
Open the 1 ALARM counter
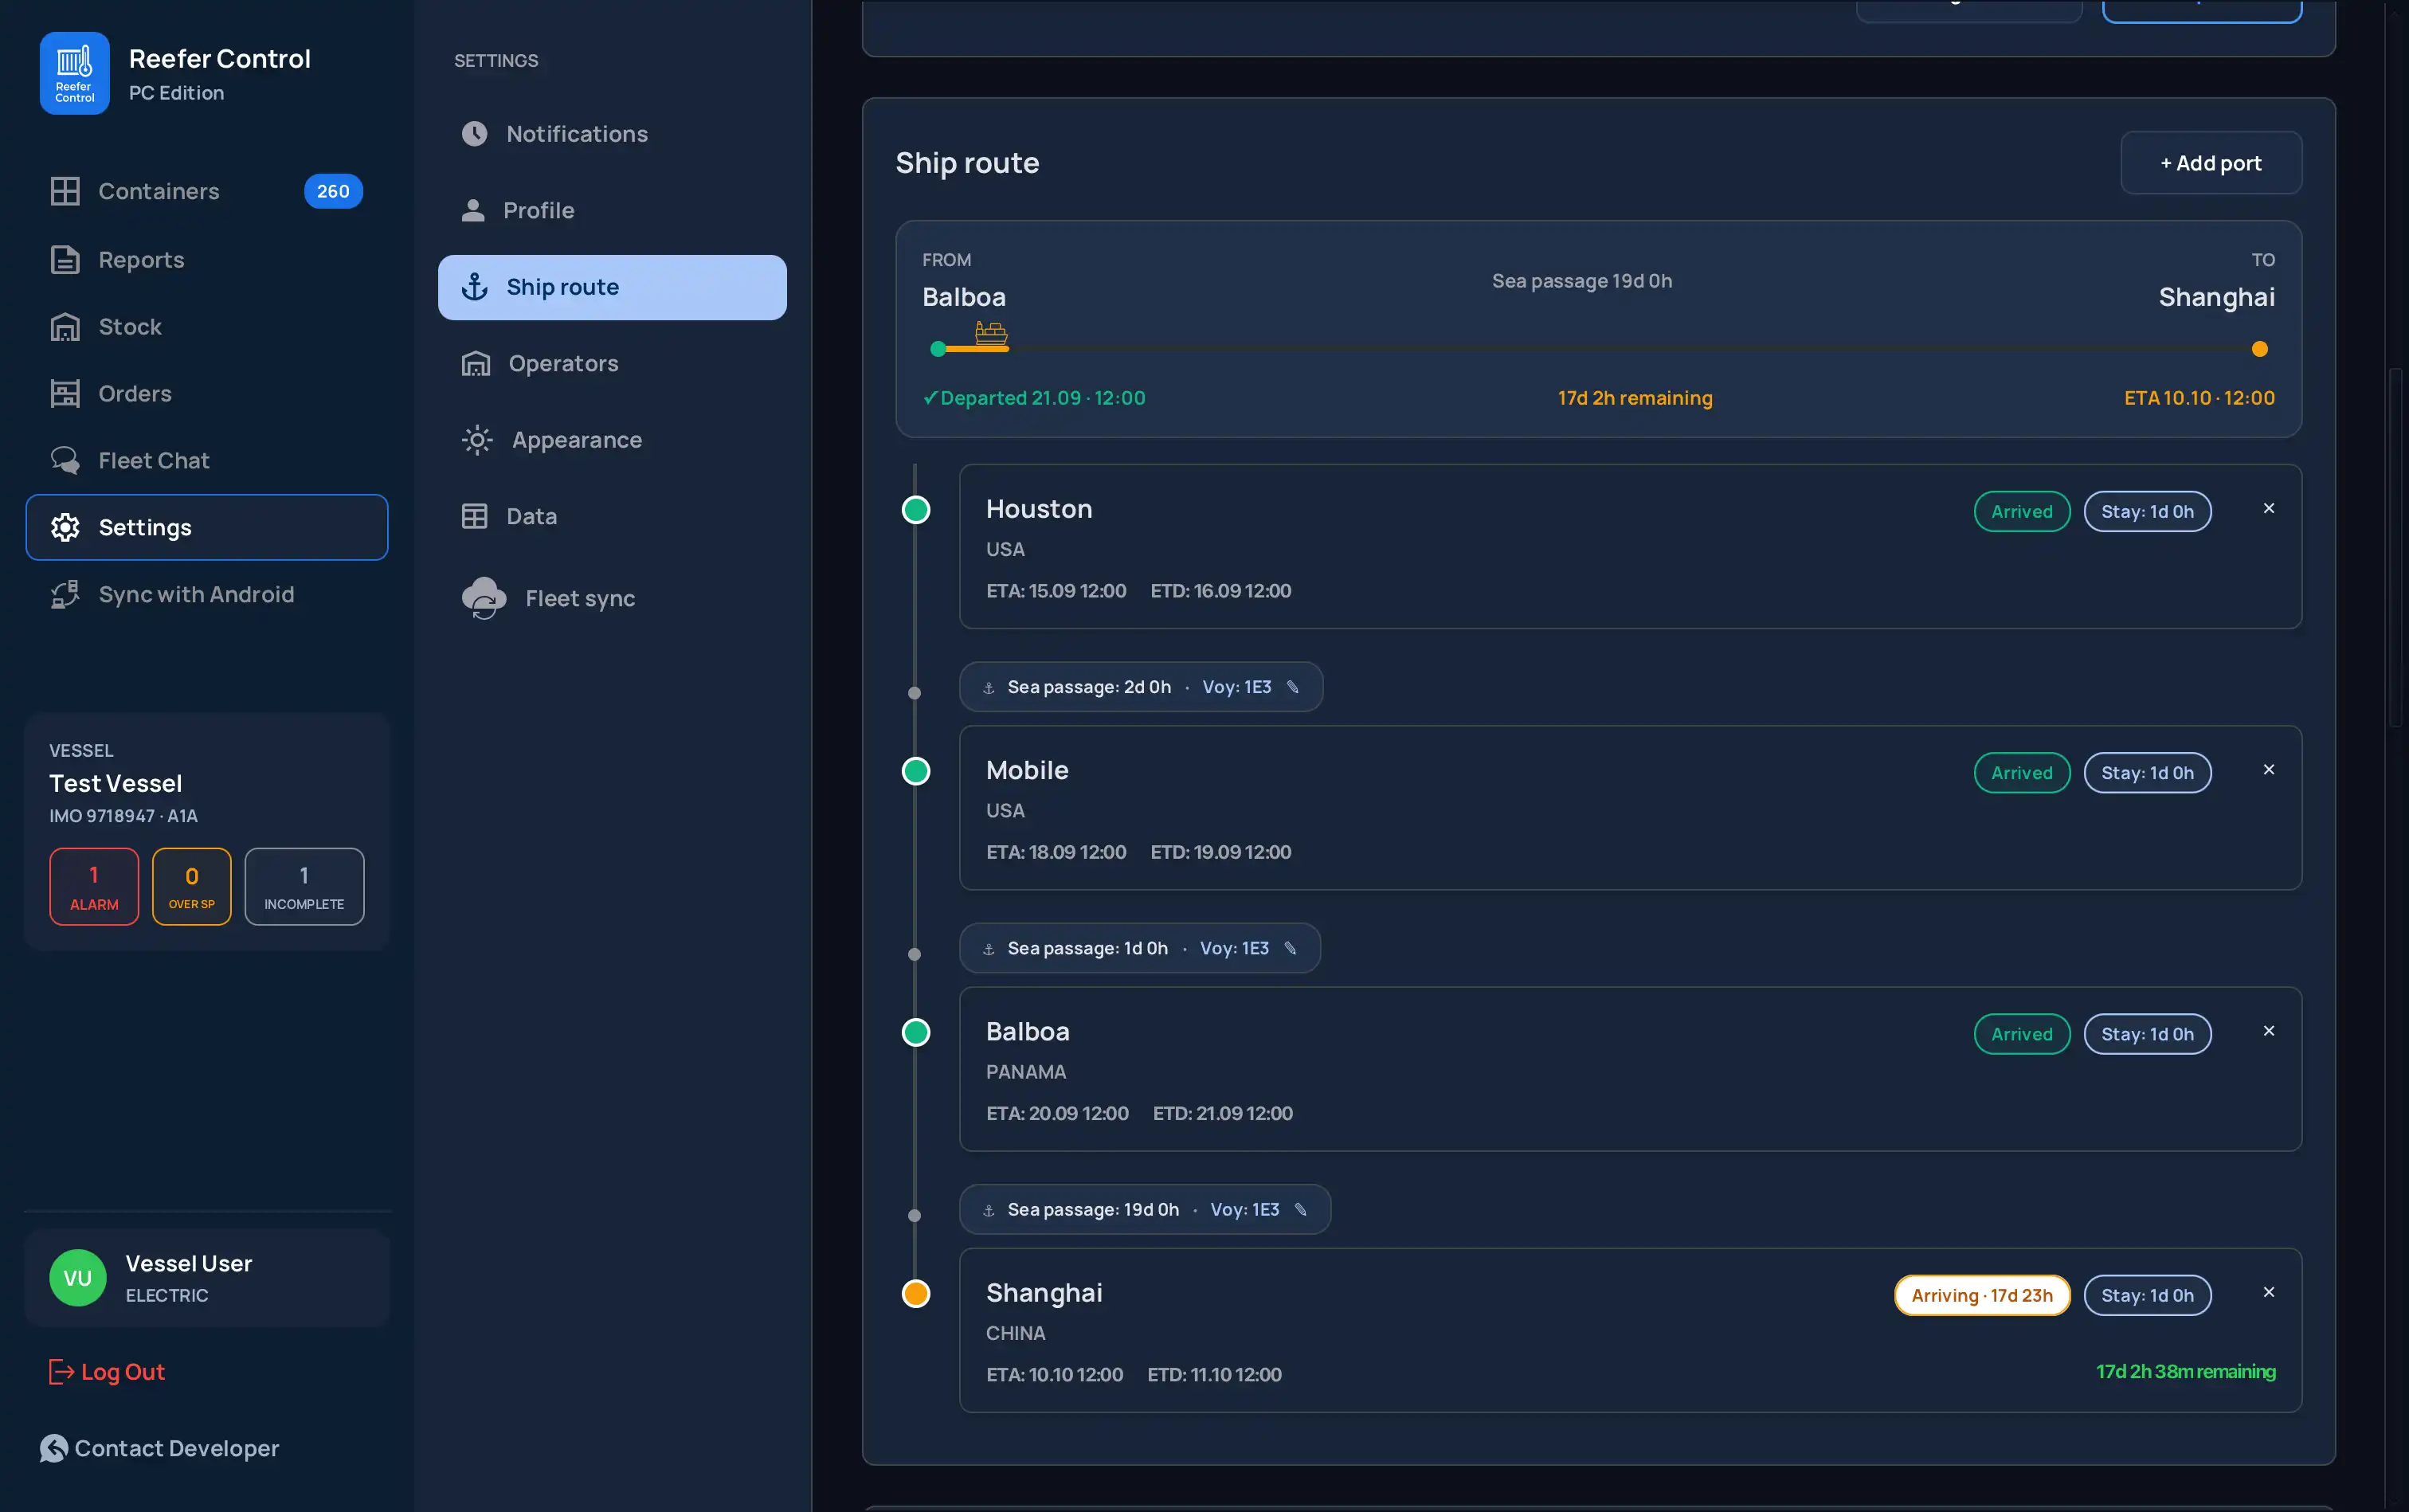(x=94, y=887)
